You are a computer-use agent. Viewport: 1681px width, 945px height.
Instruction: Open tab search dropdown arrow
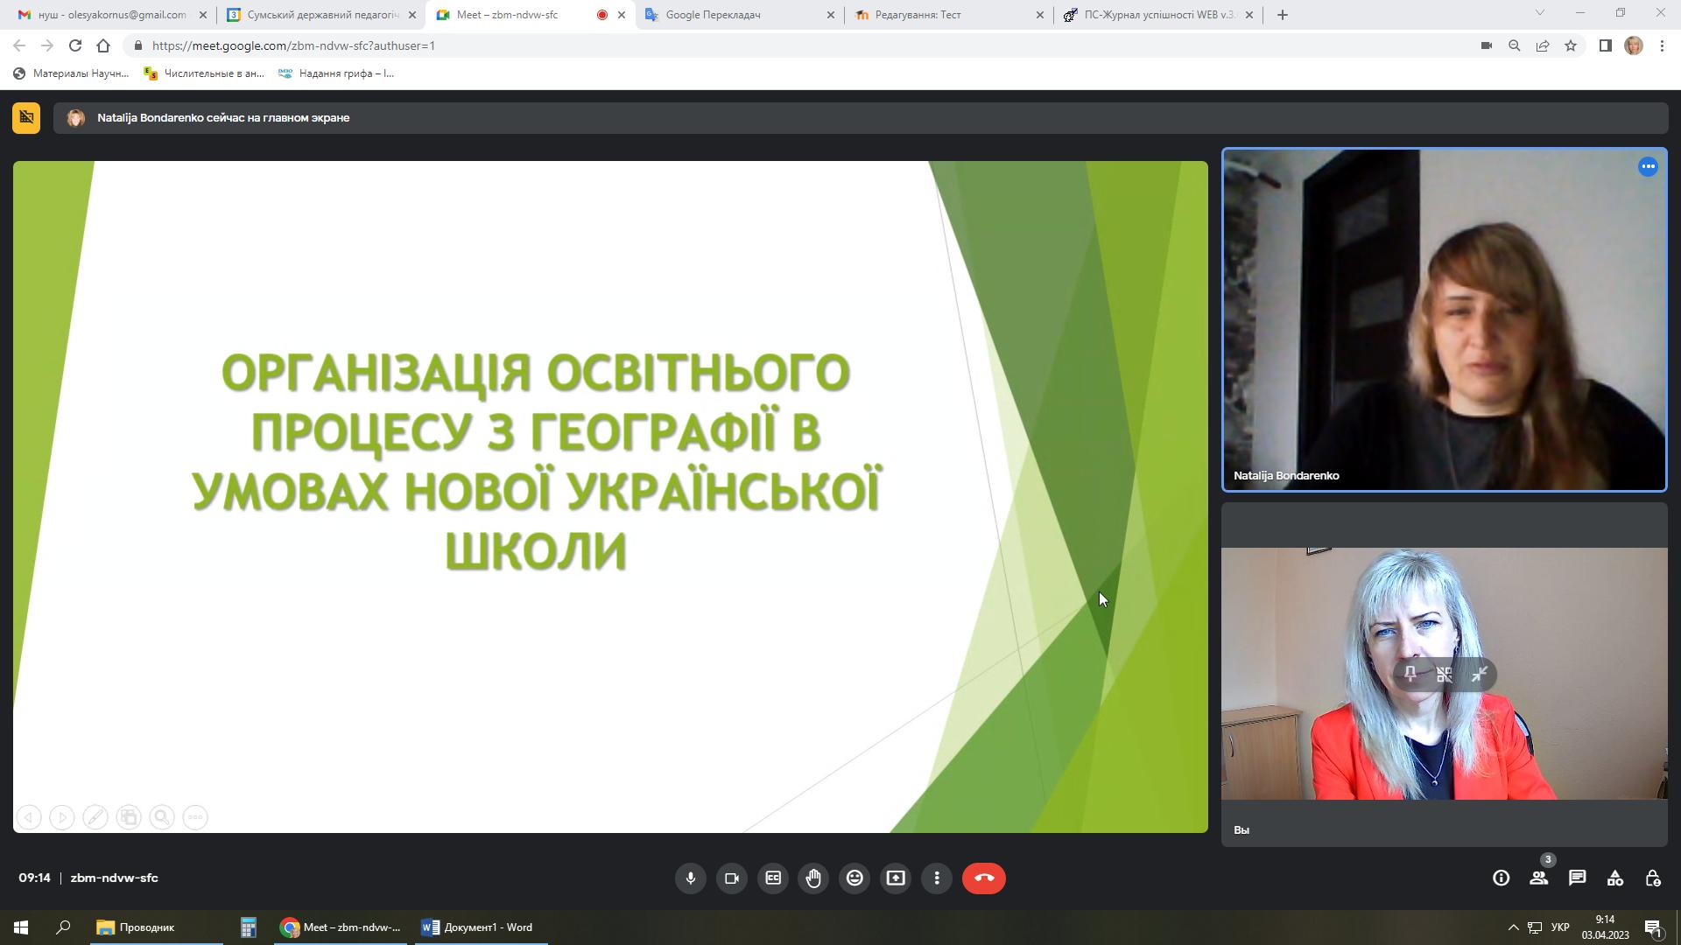click(1540, 13)
